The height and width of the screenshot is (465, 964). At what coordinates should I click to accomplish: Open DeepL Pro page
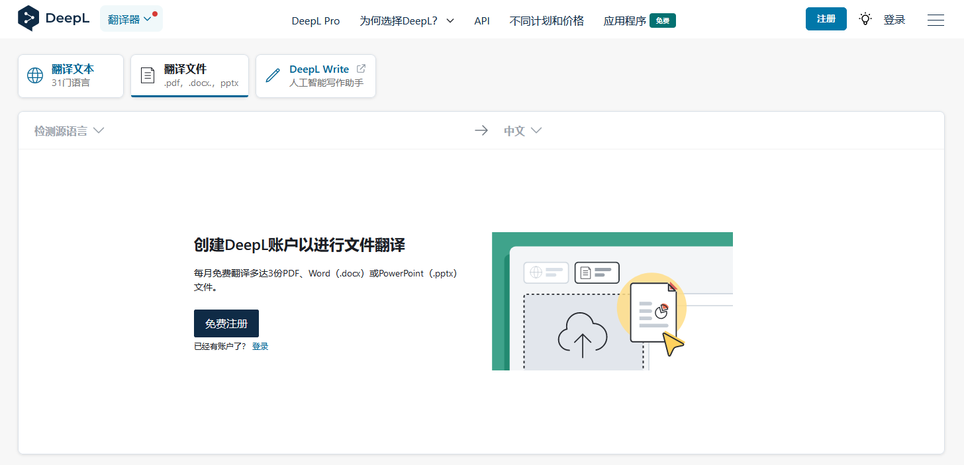[x=316, y=21]
